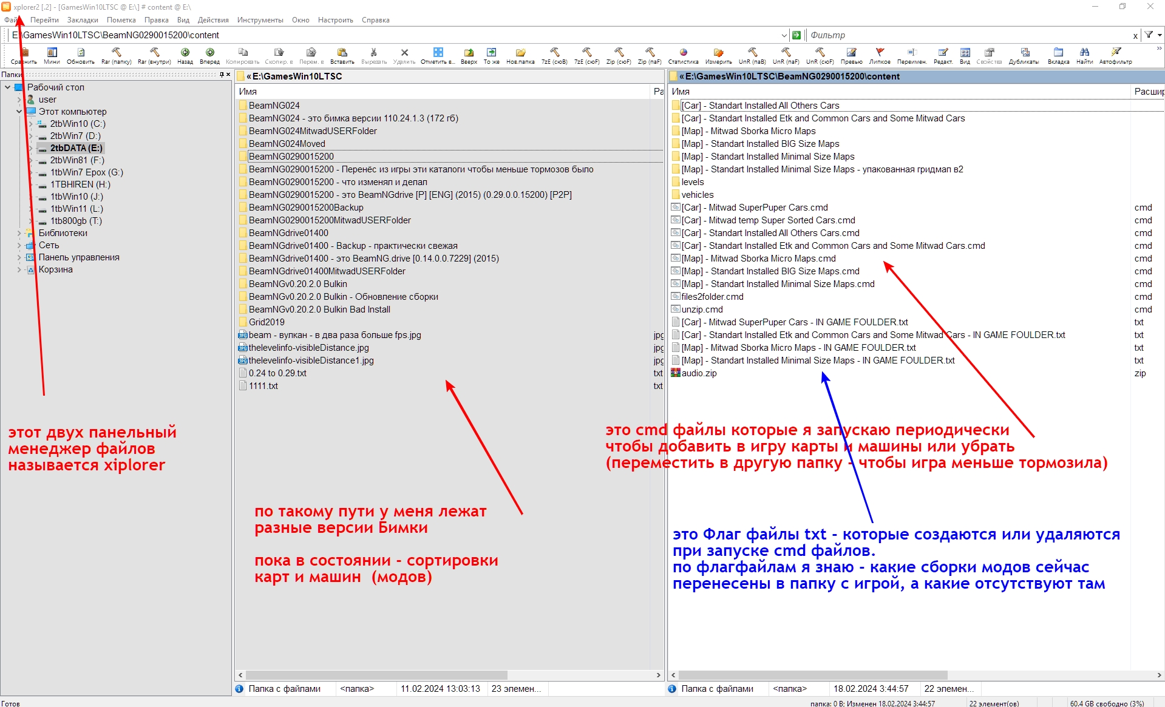Select the Grid2019 folder

pos(267,322)
